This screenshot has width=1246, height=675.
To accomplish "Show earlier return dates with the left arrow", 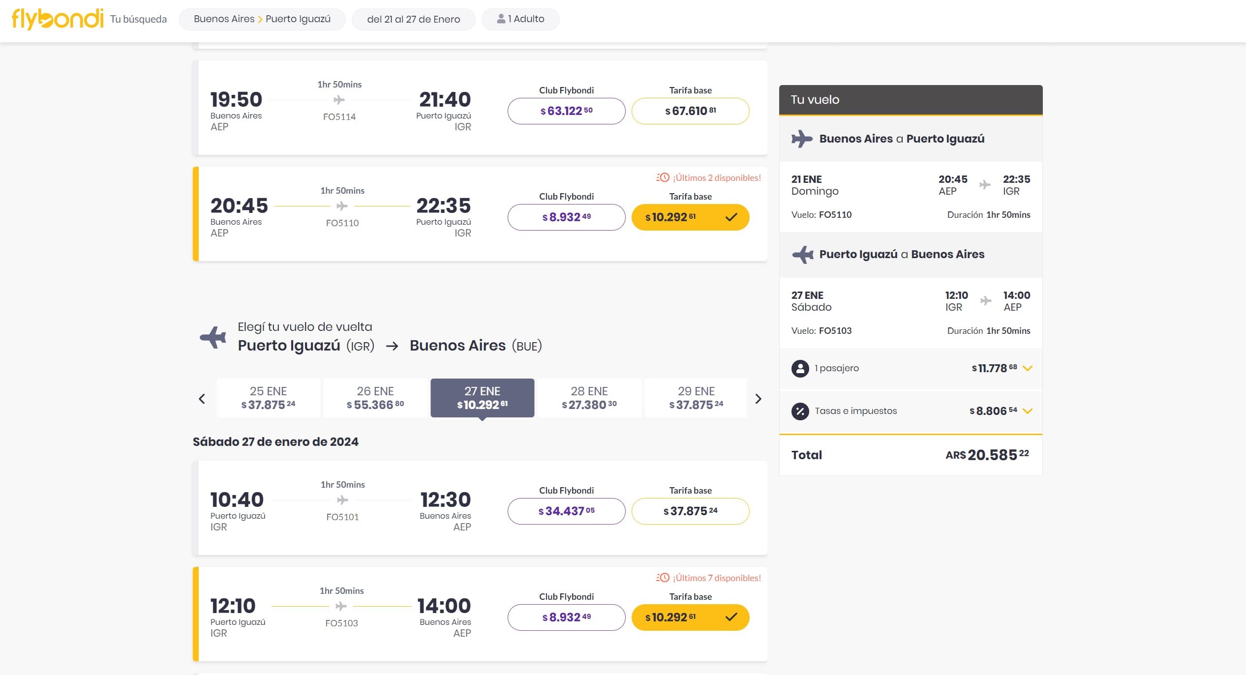I will pos(202,399).
